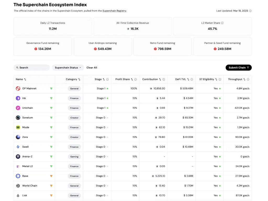The image size is (268, 201).
Task: Show Contribution column info icon
Action: pos(164,79)
